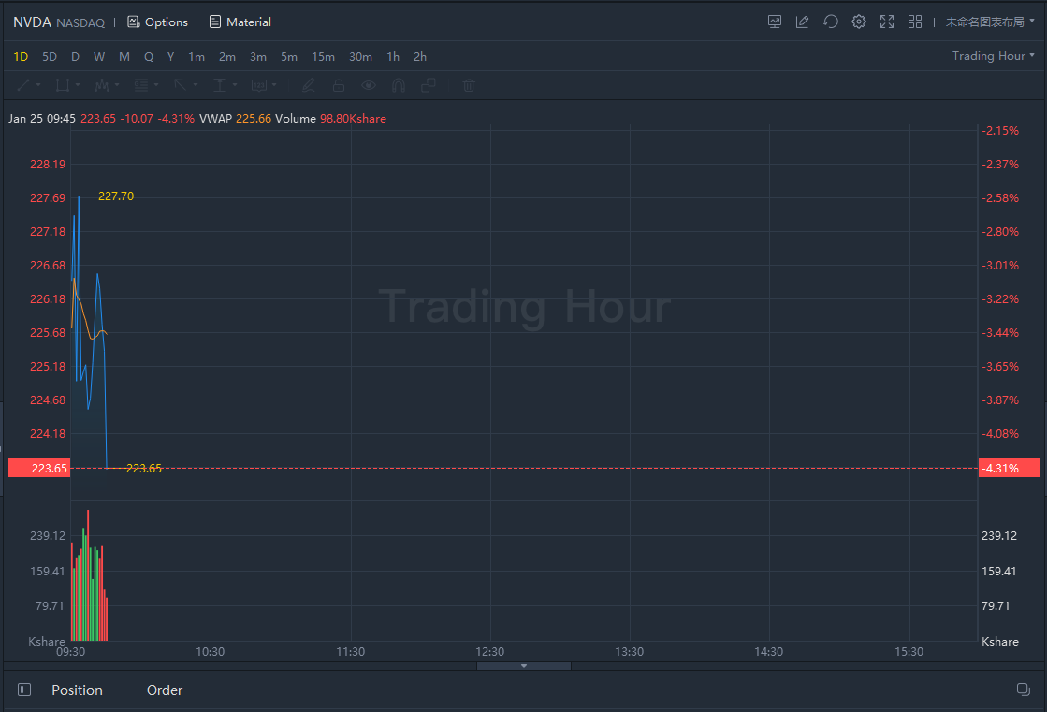Open the chart indicator monitor icon
Viewport: 1047px width, 712px height.
(775, 22)
